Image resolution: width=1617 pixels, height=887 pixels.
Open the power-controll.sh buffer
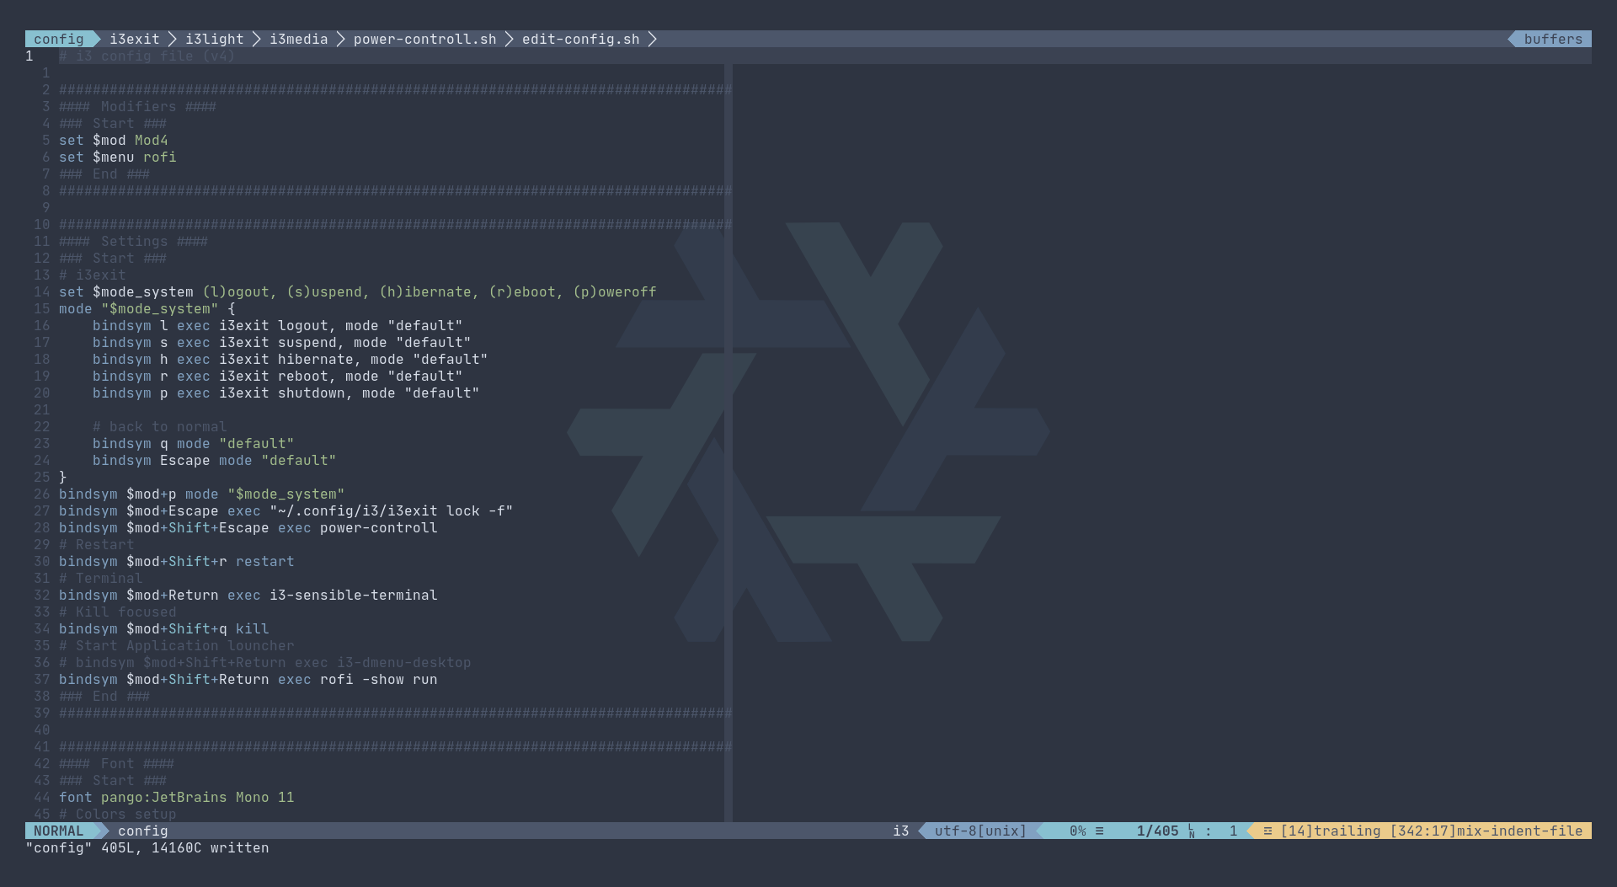click(x=425, y=39)
